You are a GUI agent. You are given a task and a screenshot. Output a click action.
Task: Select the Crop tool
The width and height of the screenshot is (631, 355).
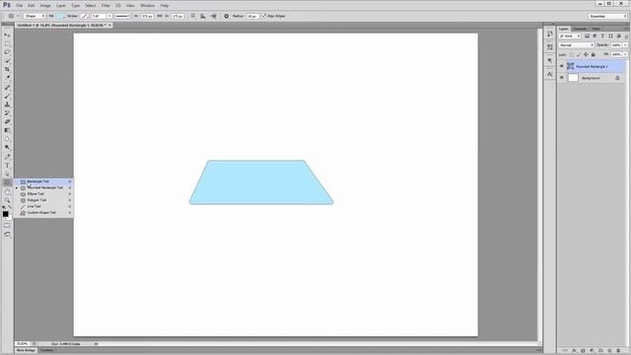click(x=7, y=69)
